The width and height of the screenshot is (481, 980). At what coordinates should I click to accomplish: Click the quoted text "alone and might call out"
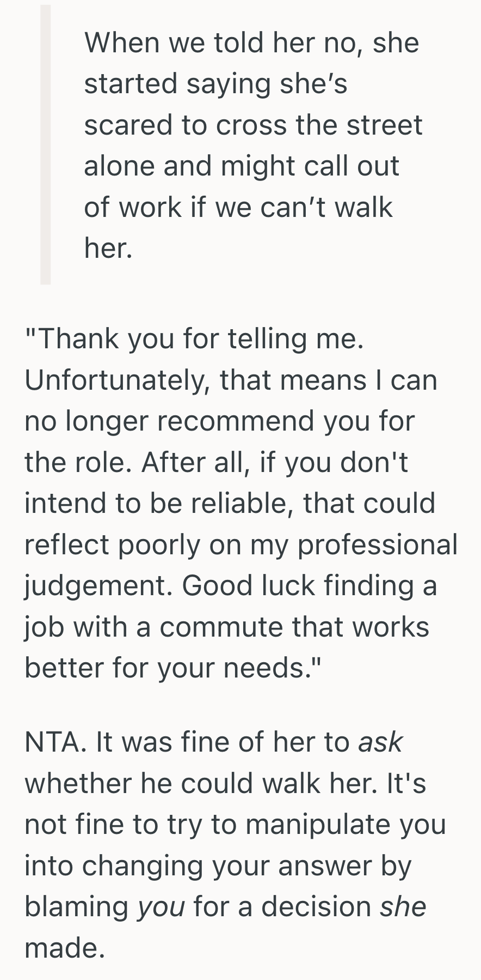point(242,166)
